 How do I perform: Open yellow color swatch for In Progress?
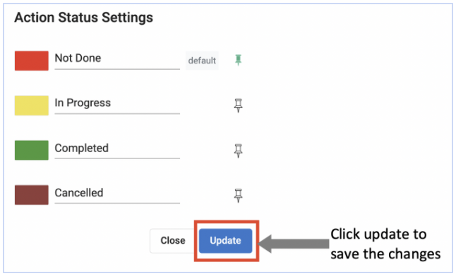click(x=32, y=106)
